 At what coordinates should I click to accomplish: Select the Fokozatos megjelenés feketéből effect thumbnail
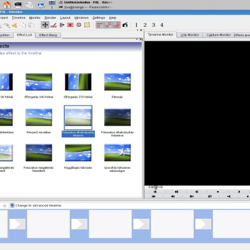[39, 152]
